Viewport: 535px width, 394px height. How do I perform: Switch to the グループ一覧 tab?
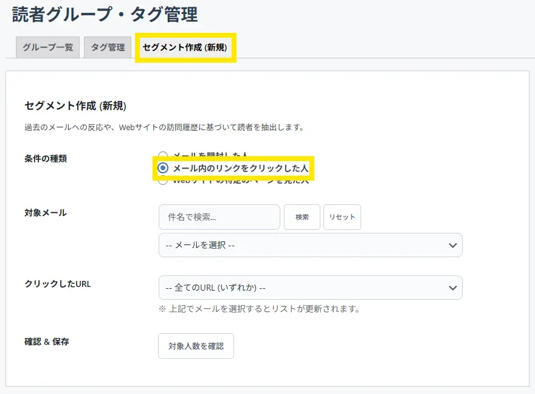coord(48,47)
